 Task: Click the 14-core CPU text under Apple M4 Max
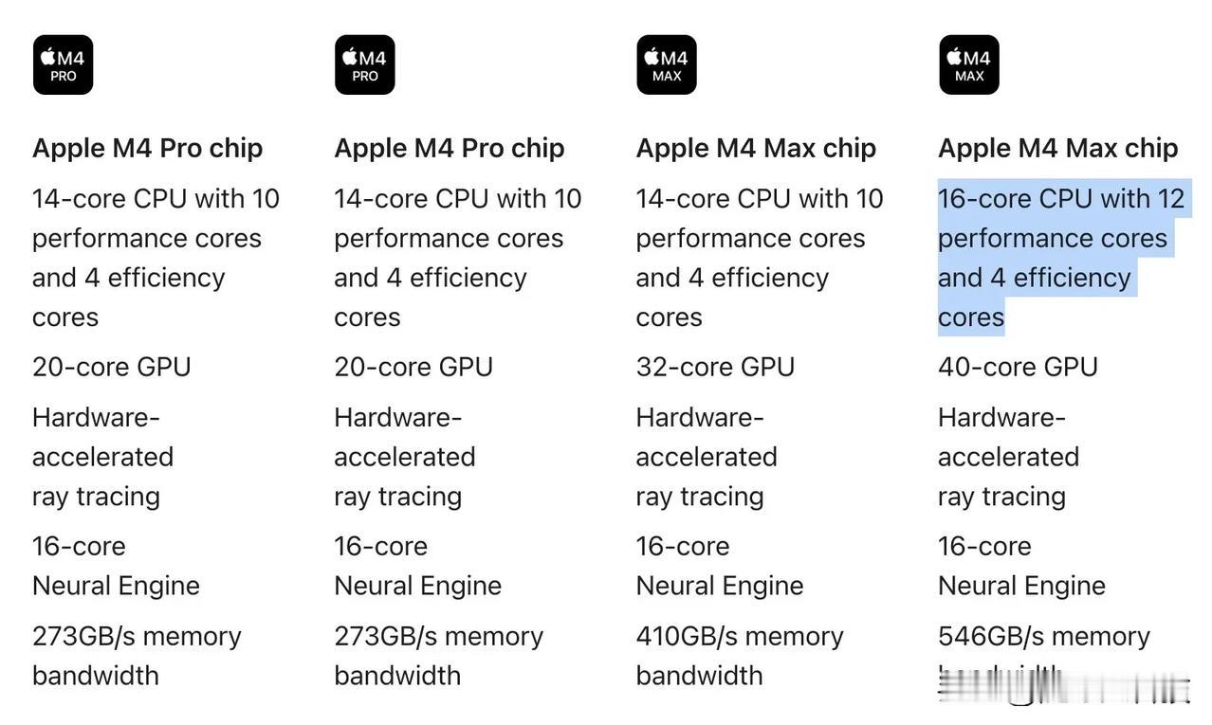pyautogui.click(x=759, y=257)
